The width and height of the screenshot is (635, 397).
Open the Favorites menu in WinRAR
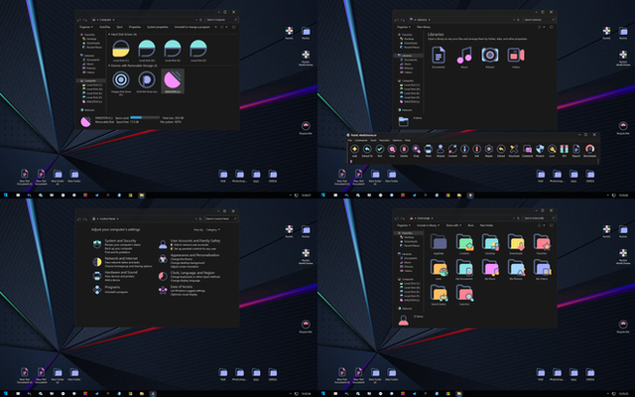coord(384,141)
